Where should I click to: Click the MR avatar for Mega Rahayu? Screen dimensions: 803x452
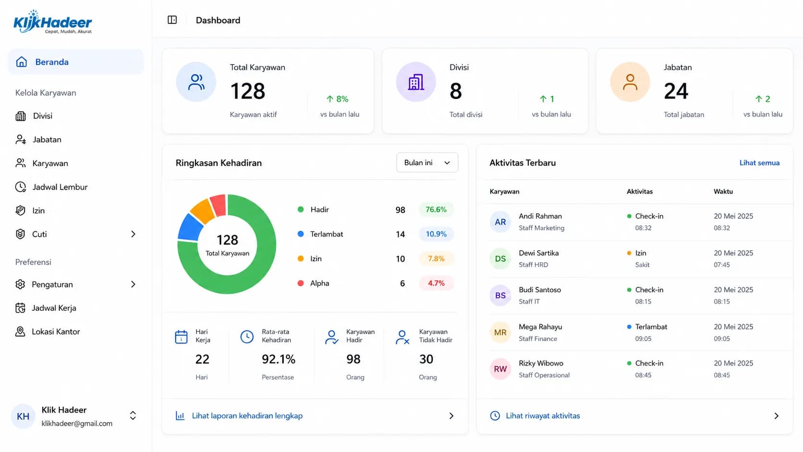(500, 332)
